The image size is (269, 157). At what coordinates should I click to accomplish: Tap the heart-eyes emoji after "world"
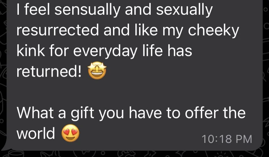pyautogui.click(x=71, y=133)
